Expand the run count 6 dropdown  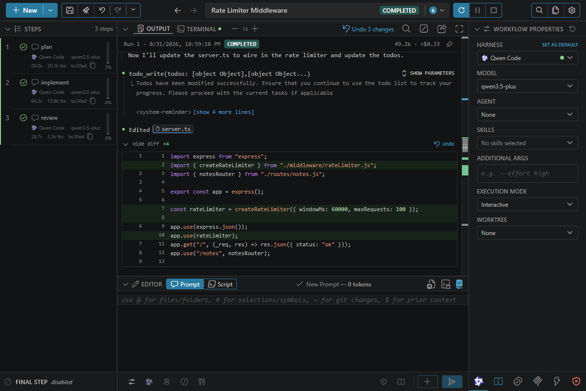coord(437,10)
